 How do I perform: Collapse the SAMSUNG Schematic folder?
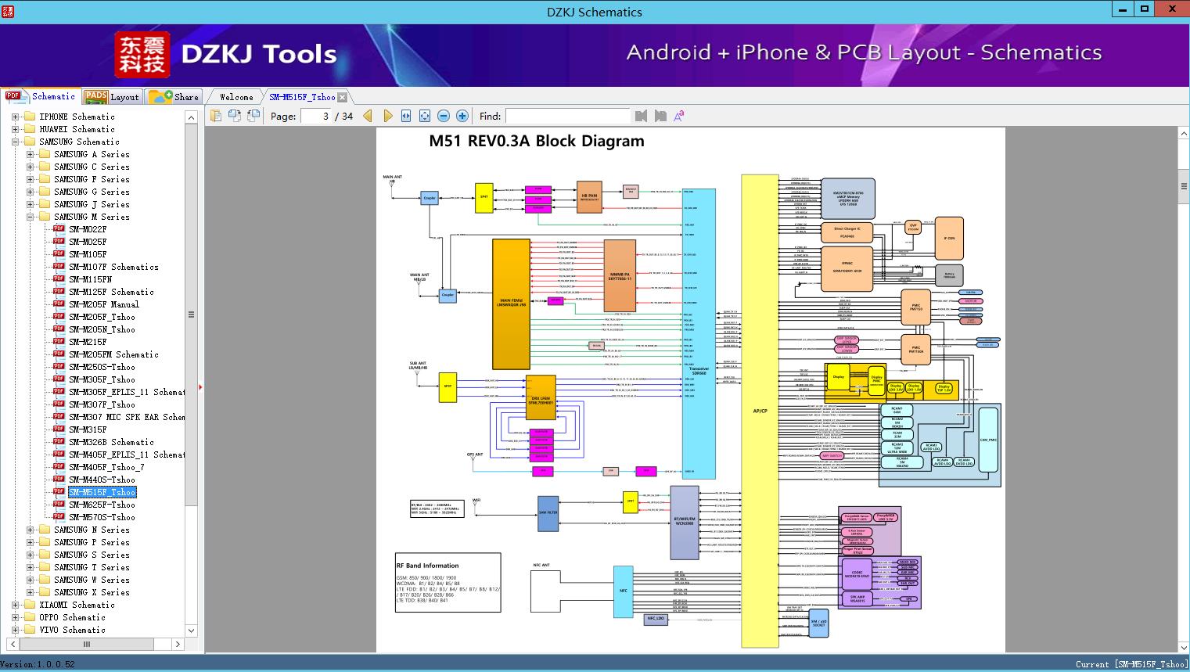15,142
